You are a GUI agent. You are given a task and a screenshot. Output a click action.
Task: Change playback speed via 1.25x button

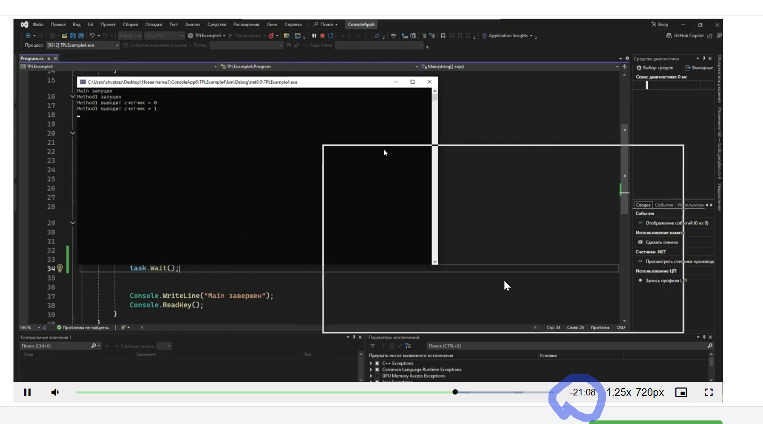point(618,392)
